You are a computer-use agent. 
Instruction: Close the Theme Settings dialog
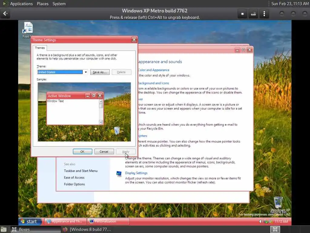pos(134,40)
